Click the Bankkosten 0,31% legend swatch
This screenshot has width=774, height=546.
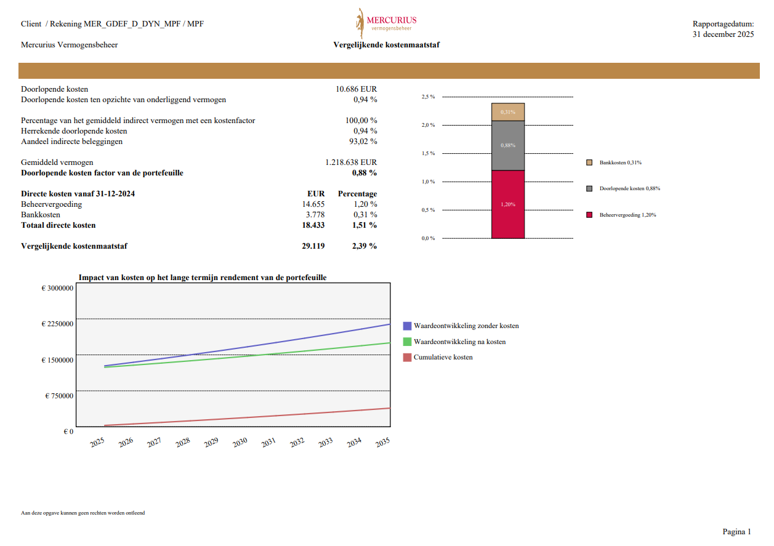coord(589,163)
